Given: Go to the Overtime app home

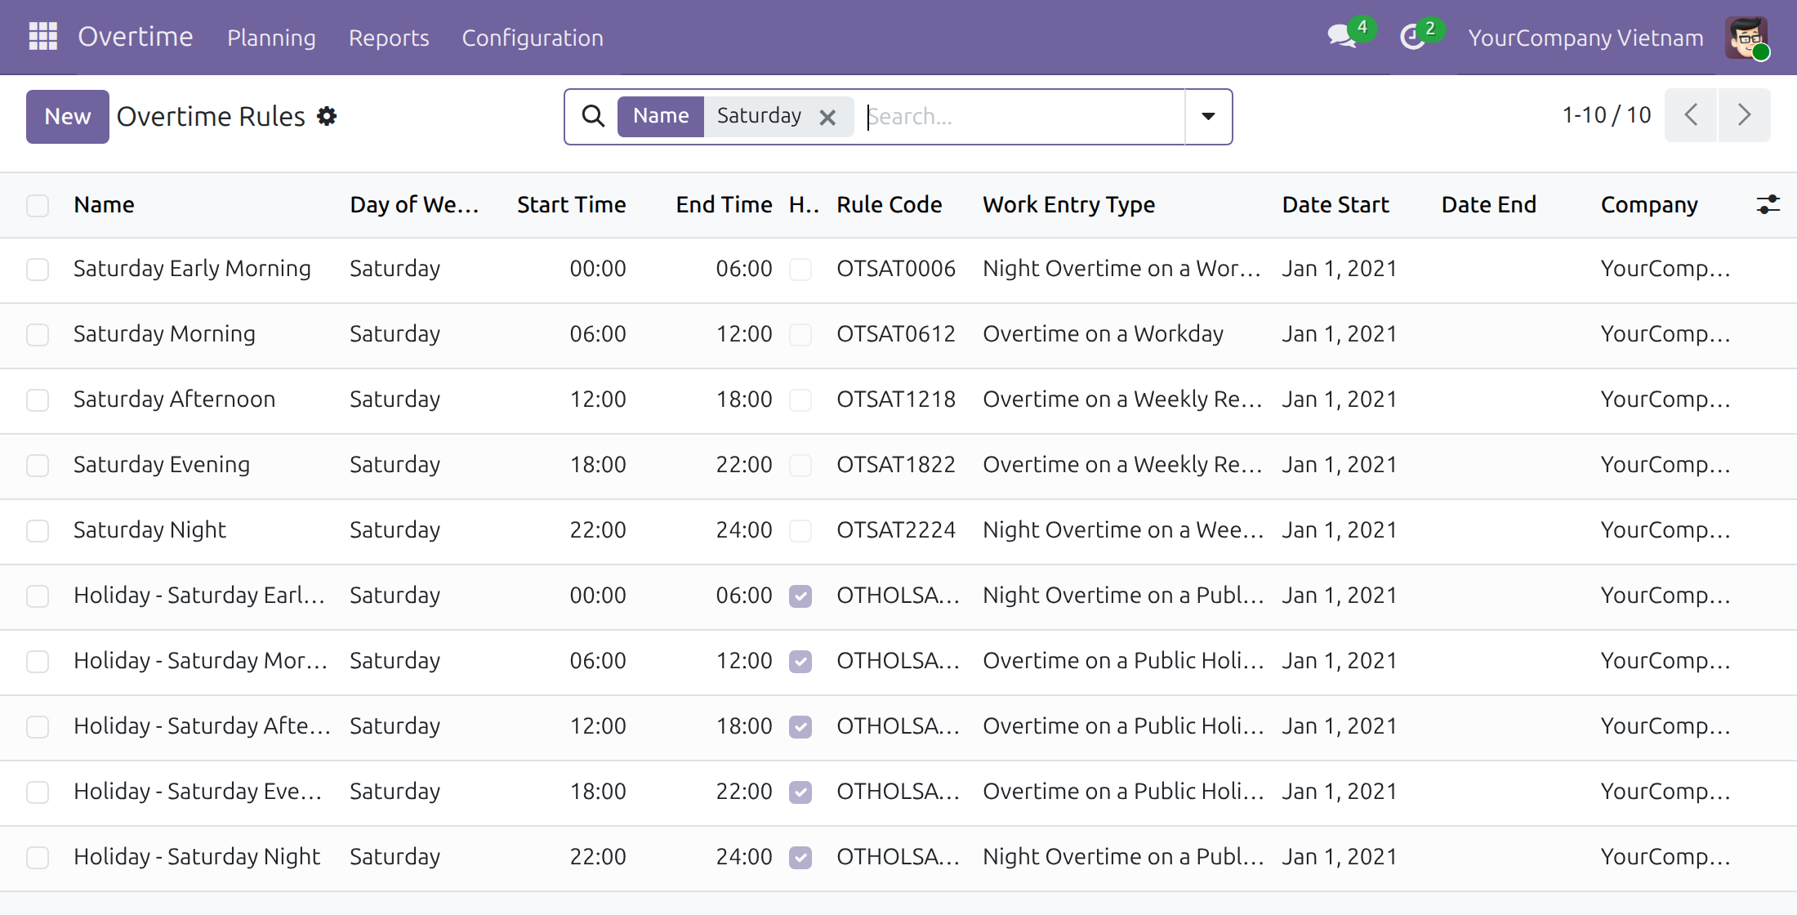Looking at the screenshot, I should click(x=136, y=37).
